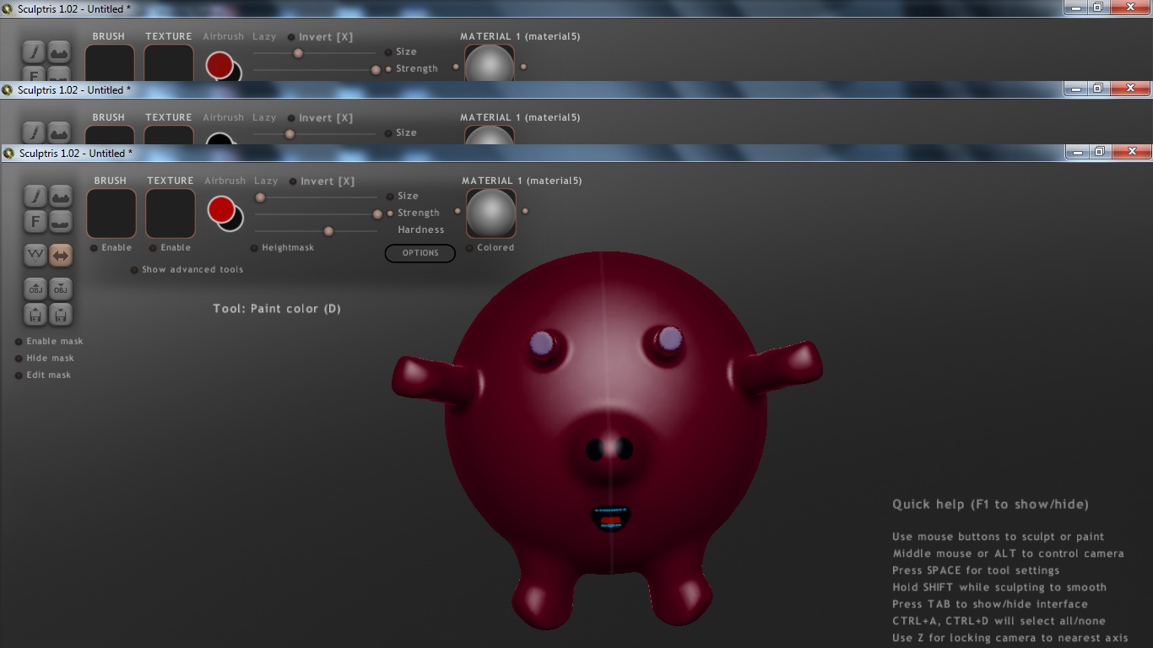This screenshot has width=1153, height=648.
Task: Close the topmost background Sculptris window
Action: pos(1129,7)
